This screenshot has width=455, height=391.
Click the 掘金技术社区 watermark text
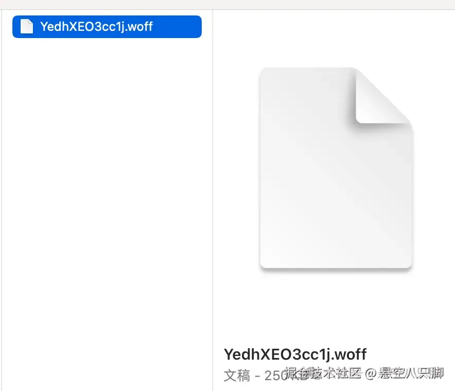323,373
